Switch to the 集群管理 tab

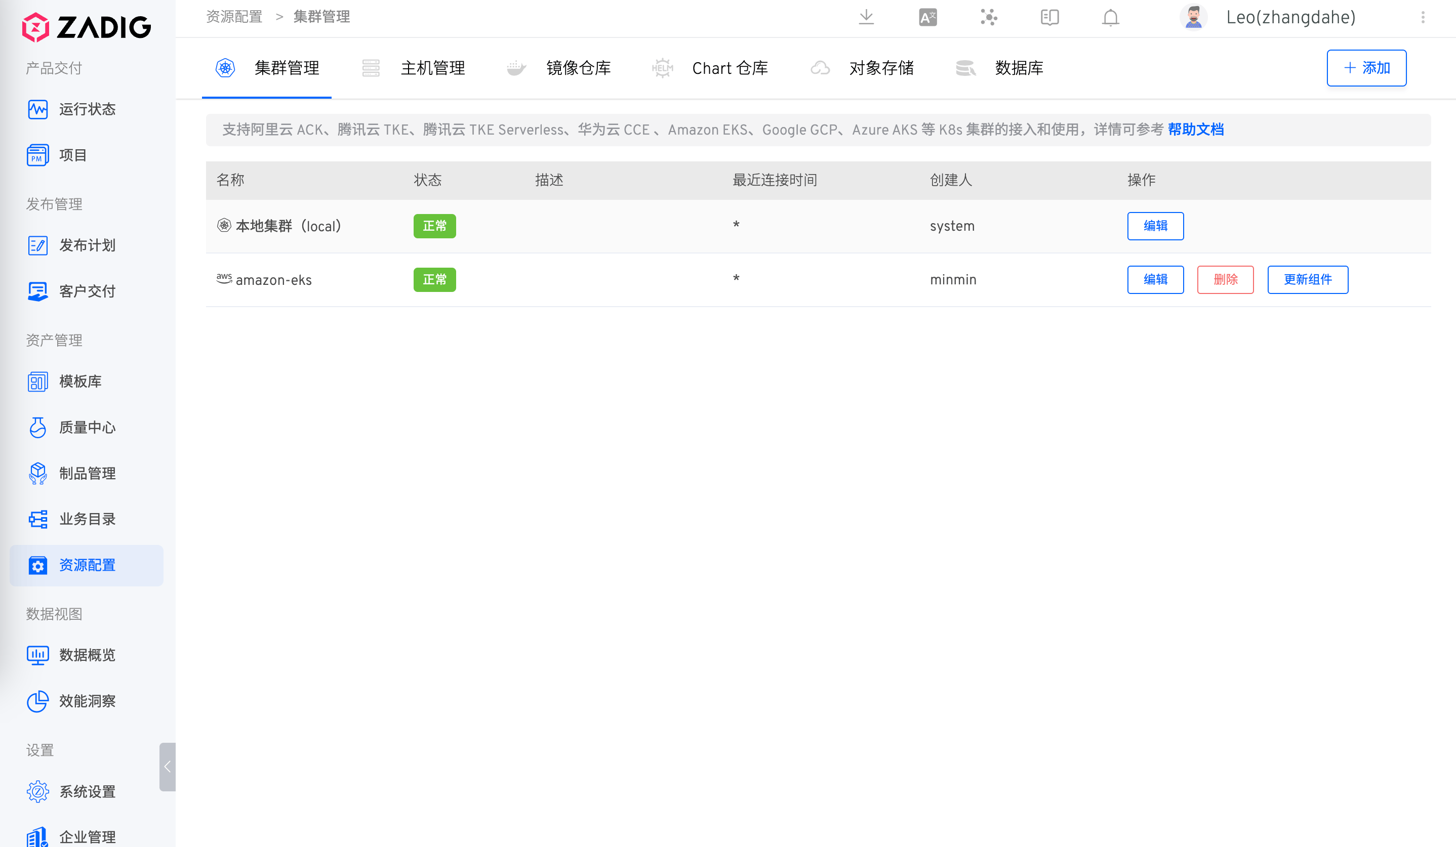point(266,68)
